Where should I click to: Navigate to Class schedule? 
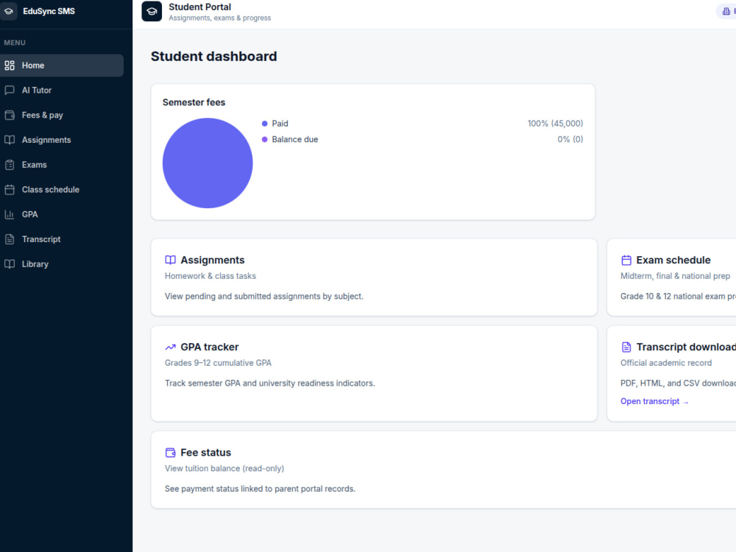click(62, 190)
